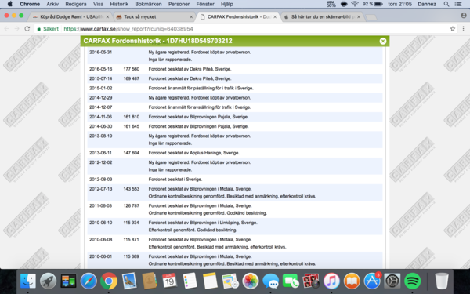
Task: Open the Arkiv menu
Action: pyautogui.click(x=52, y=4)
